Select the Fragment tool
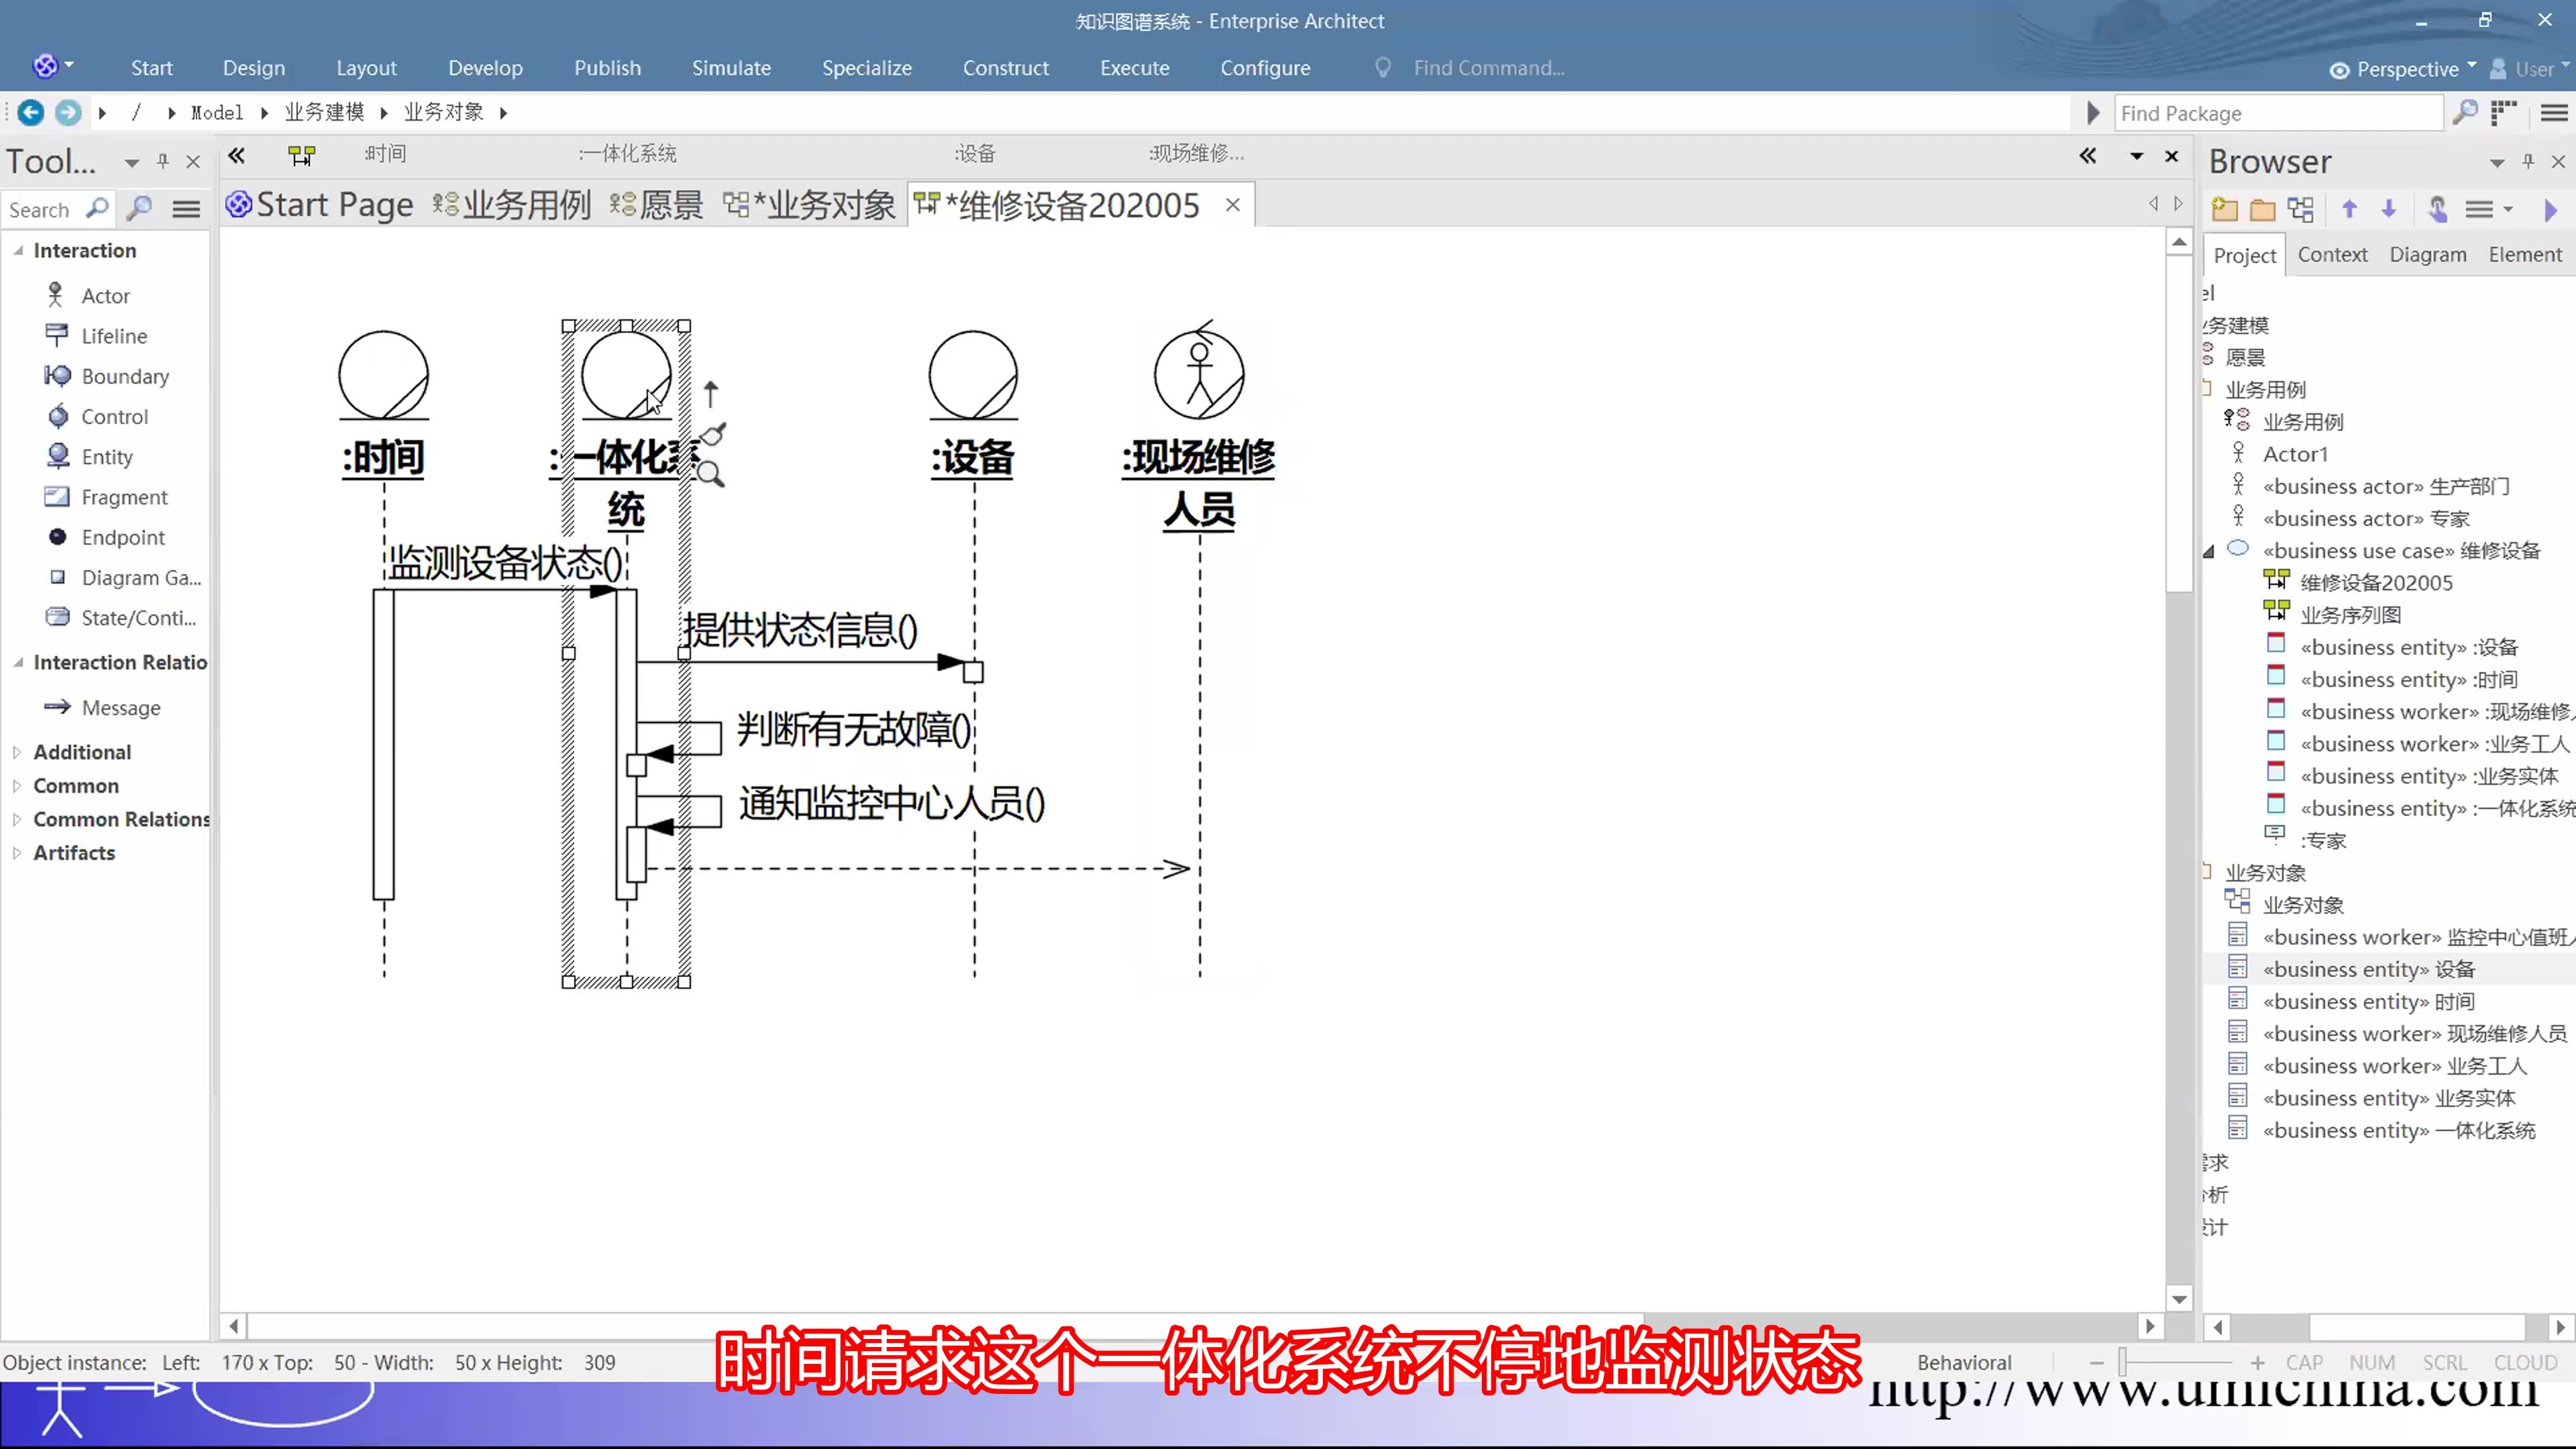Image resolution: width=2576 pixels, height=1449 pixels. [x=106, y=497]
